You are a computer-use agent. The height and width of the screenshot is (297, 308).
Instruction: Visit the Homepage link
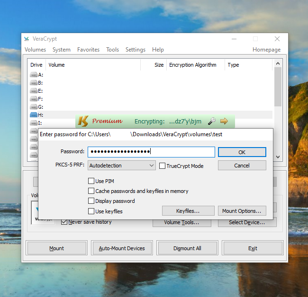point(267,50)
